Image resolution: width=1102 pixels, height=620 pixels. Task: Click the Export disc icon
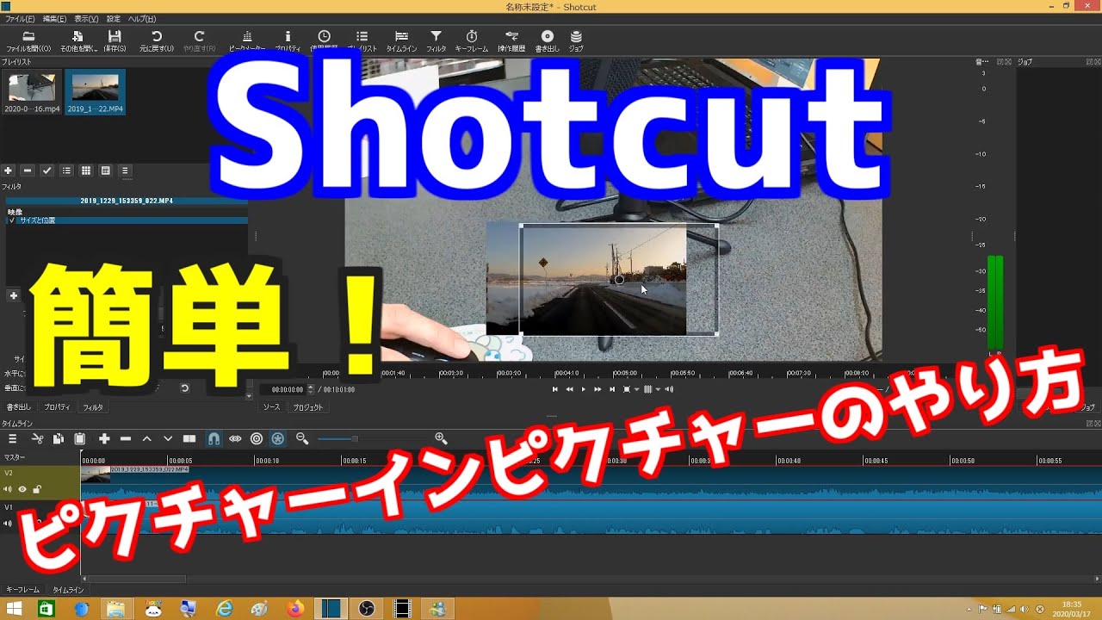[x=547, y=37]
